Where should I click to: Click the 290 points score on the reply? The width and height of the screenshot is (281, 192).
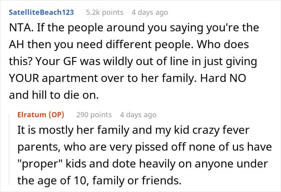tap(94, 115)
